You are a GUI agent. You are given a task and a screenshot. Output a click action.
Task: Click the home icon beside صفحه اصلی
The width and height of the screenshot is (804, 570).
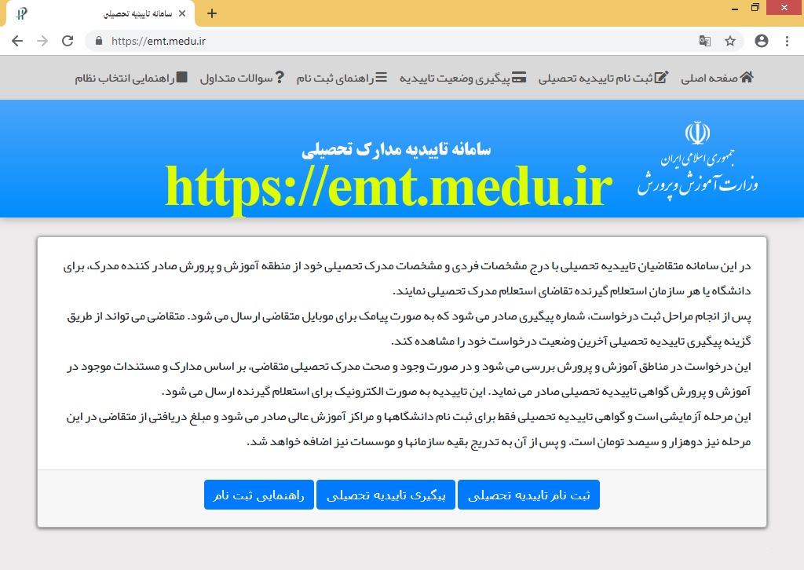point(747,77)
